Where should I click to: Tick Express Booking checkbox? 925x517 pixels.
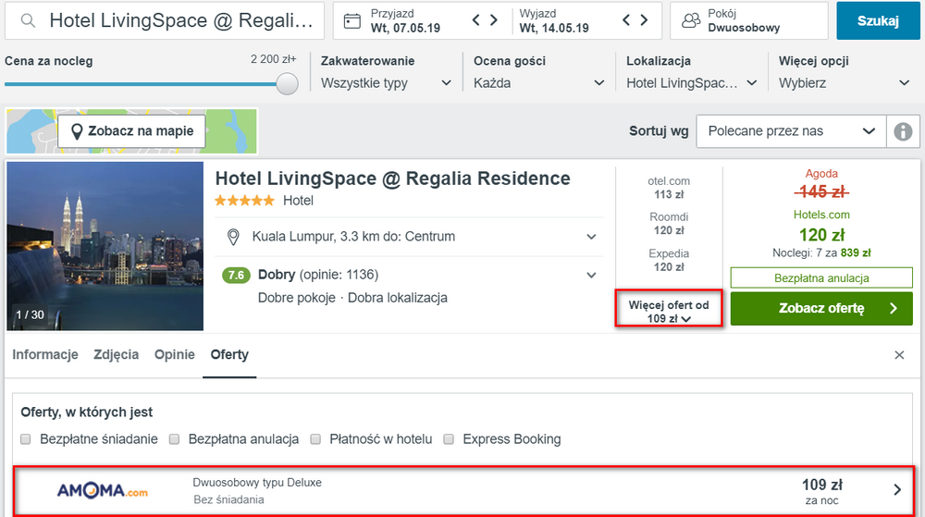[x=449, y=439]
